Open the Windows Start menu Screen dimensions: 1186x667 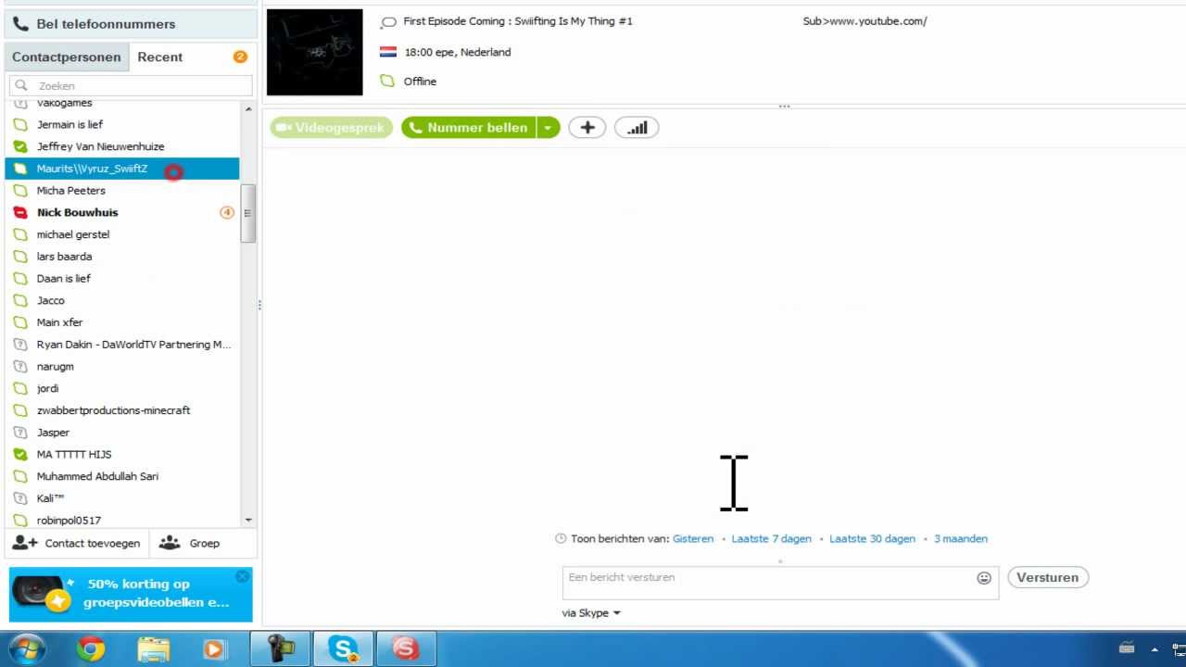point(27,649)
